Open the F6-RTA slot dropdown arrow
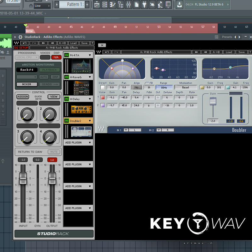 pos(90,55)
